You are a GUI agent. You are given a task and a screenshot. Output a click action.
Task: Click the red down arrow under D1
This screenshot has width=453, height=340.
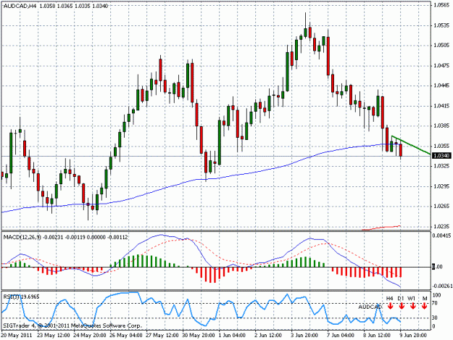point(402,306)
